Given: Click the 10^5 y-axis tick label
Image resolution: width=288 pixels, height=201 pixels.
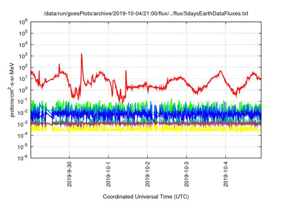Looking at the screenshot, I should pos(23,33).
